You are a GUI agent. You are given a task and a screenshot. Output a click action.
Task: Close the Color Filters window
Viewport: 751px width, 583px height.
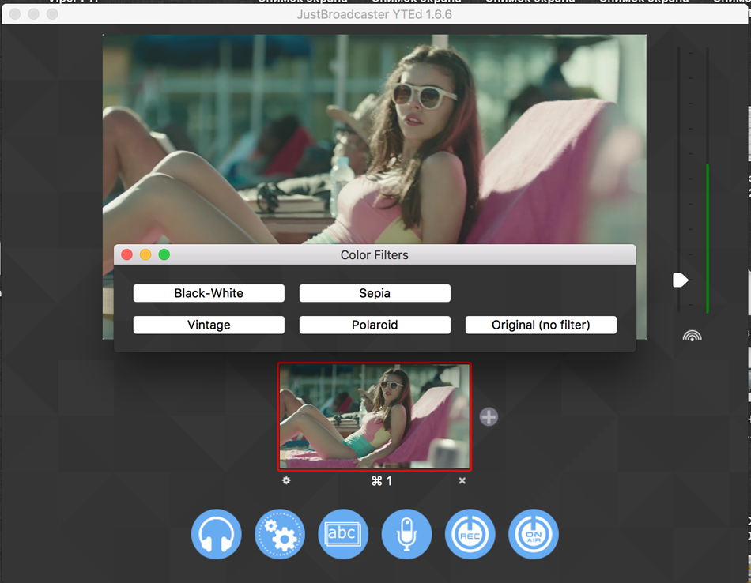tap(126, 254)
